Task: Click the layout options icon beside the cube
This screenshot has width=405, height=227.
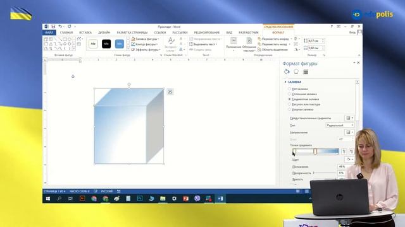Action: [x=170, y=92]
